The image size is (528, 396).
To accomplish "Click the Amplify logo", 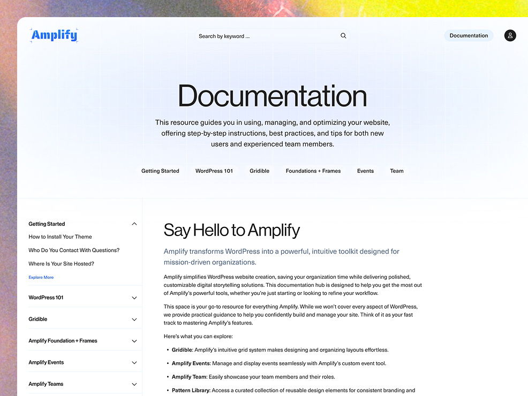I will (x=54, y=36).
